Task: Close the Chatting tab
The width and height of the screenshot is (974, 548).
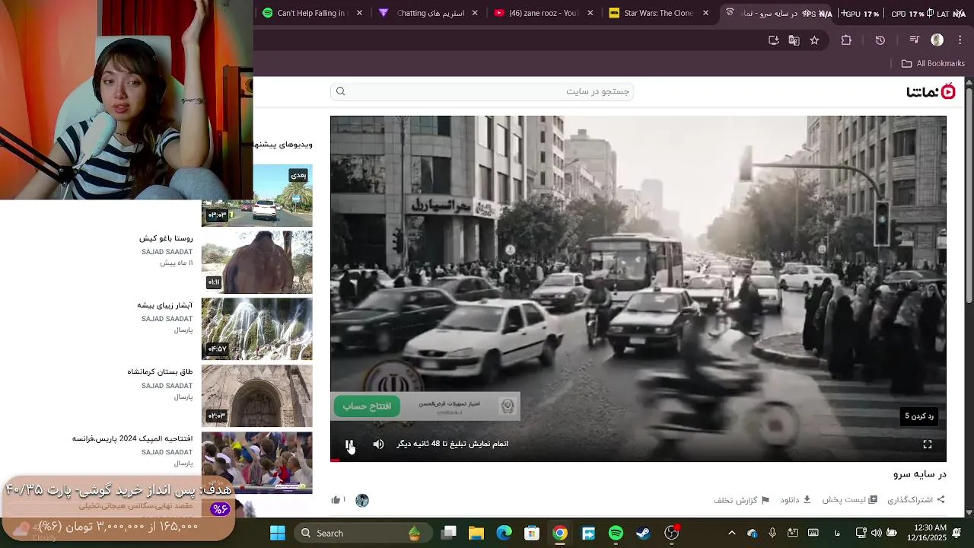Action: (x=475, y=13)
